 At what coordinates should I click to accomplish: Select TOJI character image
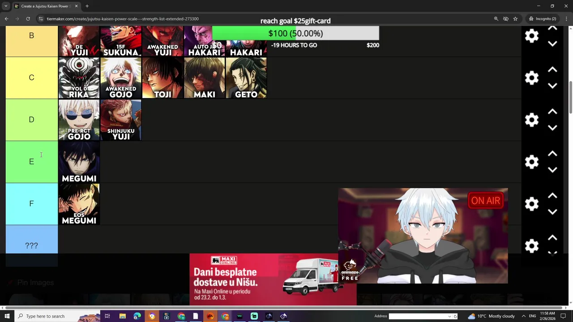pos(162,78)
